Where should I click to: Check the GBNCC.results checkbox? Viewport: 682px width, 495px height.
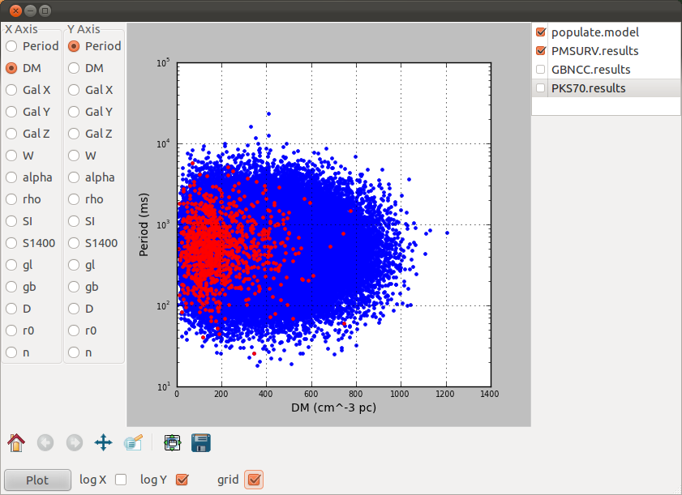pyautogui.click(x=541, y=70)
